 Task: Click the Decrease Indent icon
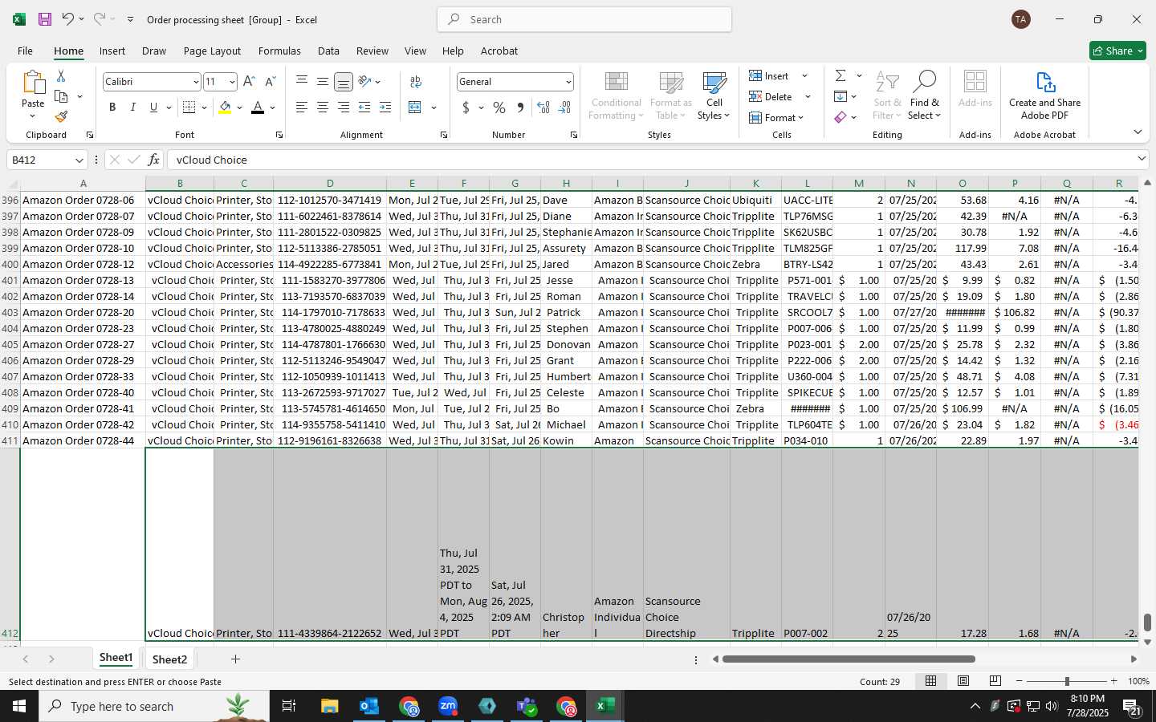364,107
